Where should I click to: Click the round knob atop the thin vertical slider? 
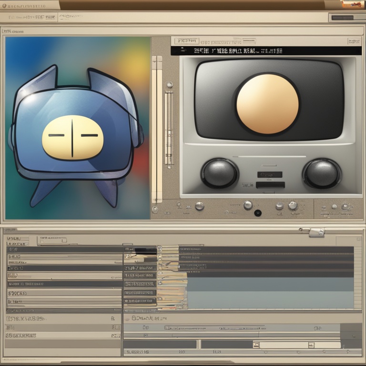click(169, 84)
